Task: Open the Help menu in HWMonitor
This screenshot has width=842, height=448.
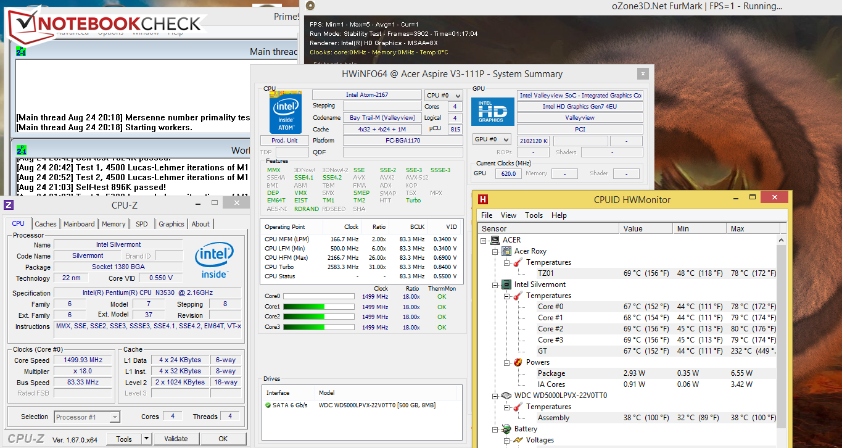Action: [x=559, y=215]
